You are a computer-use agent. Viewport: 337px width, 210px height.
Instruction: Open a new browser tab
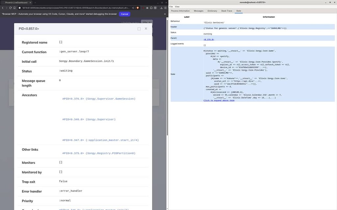pyautogui.click(x=35, y=2)
